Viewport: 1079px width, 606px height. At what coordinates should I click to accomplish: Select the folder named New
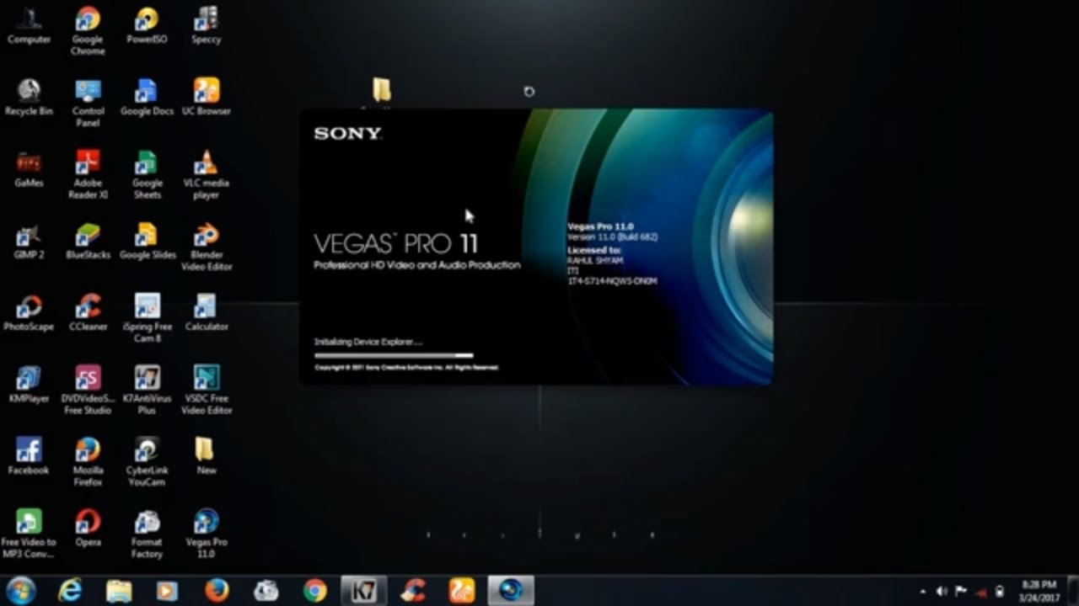pos(206,456)
